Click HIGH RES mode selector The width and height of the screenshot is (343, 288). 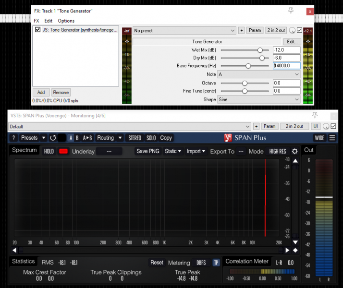(x=277, y=151)
